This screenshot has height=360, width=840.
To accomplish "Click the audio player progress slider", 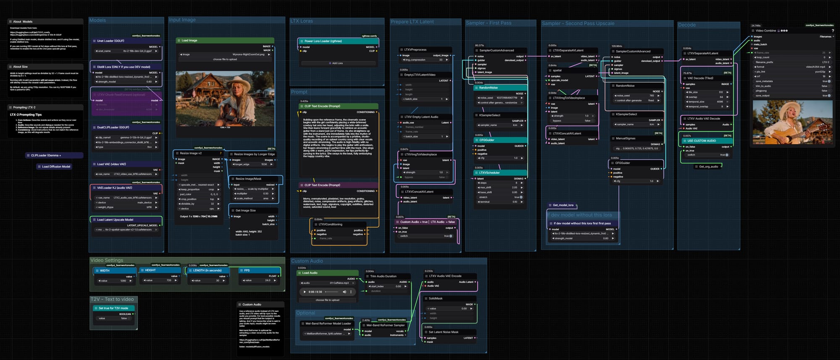I will click(x=331, y=292).
